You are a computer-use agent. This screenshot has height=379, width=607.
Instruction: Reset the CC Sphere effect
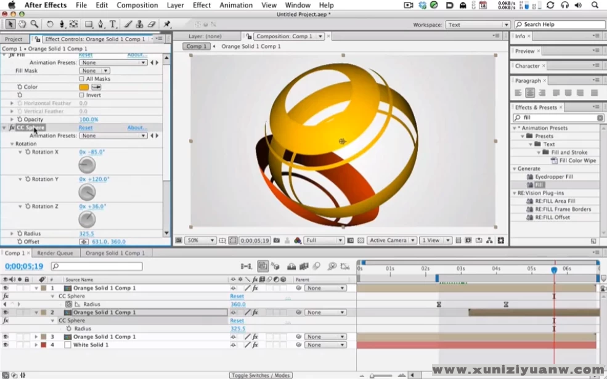click(x=86, y=128)
